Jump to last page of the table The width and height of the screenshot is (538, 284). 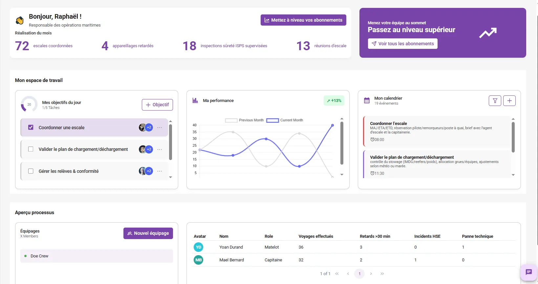[x=382, y=274]
